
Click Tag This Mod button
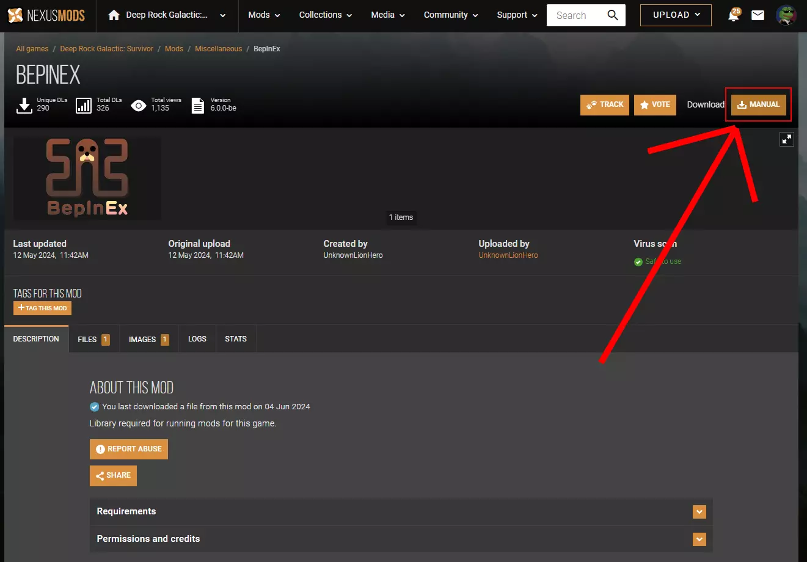pyautogui.click(x=42, y=308)
